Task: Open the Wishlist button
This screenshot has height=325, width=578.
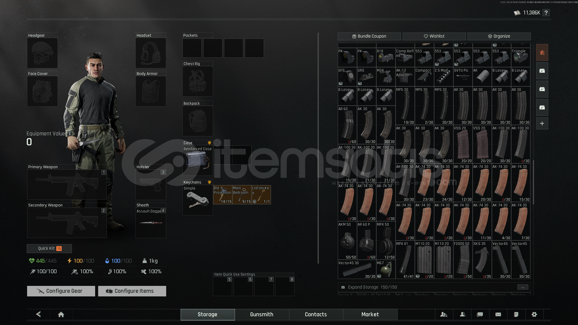Action: (434, 36)
